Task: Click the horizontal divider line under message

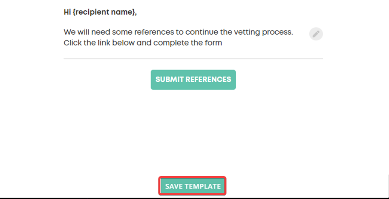Action: pyautogui.click(x=193, y=59)
